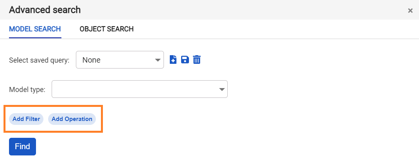Select the 'None' value in saved query

(x=92, y=60)
